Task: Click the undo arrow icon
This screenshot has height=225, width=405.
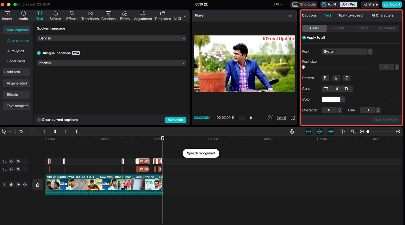Action: [x=21, y=131]
